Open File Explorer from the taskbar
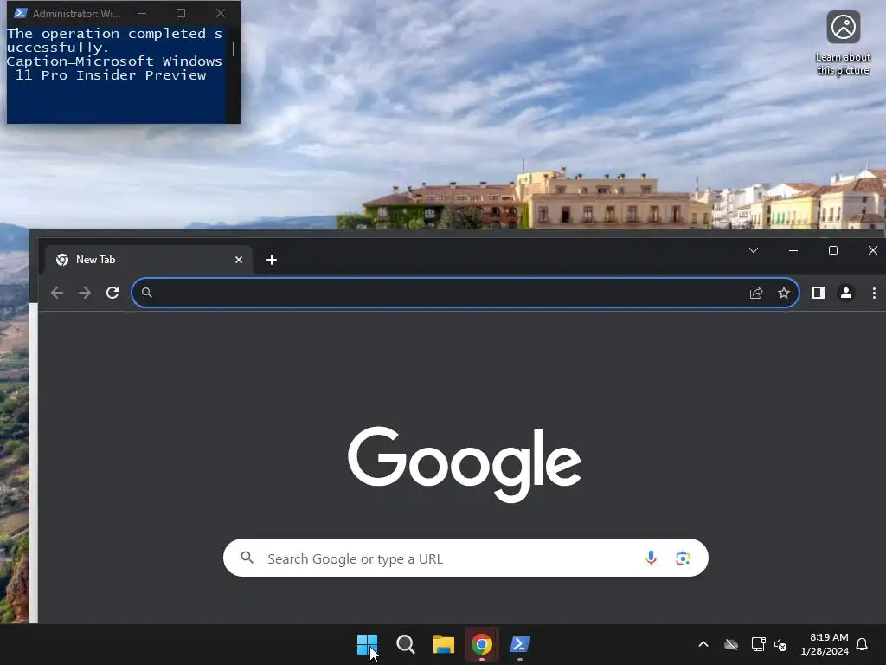 pyautogui.click(x=444, y=644)
